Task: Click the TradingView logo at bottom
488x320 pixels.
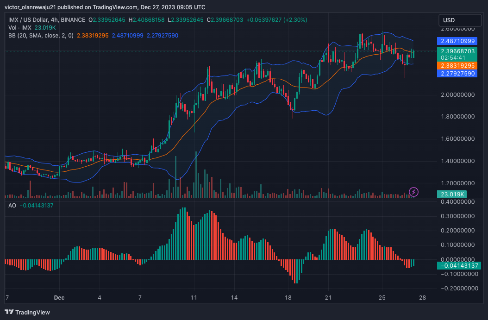Action: pos(27,312)
